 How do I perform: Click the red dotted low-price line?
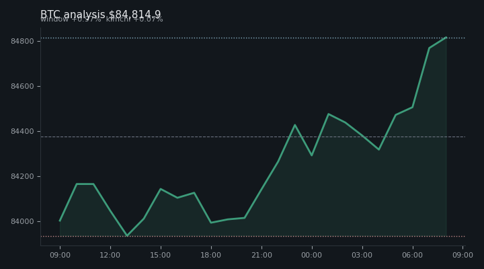click(253, 236)
